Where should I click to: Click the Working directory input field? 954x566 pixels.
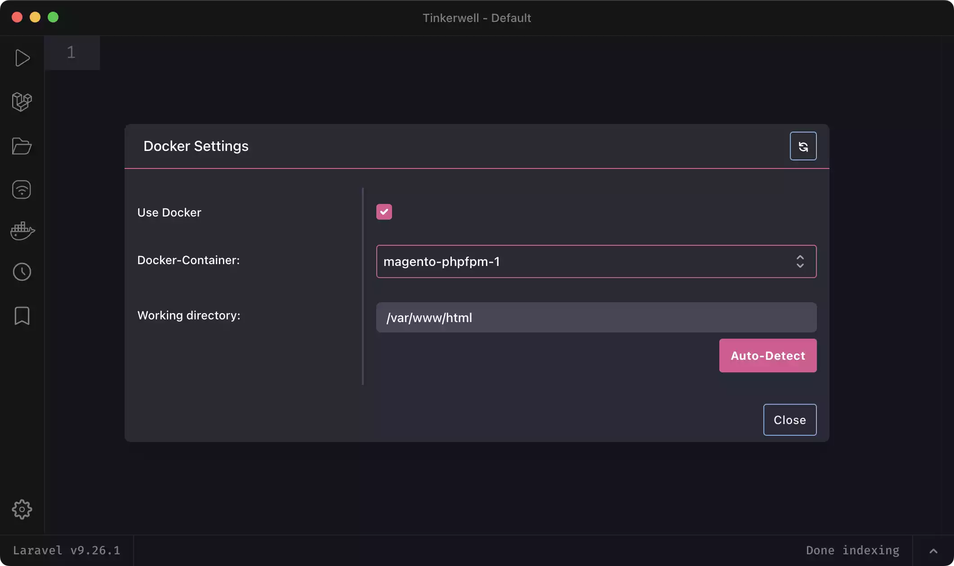tap(596, 318)
